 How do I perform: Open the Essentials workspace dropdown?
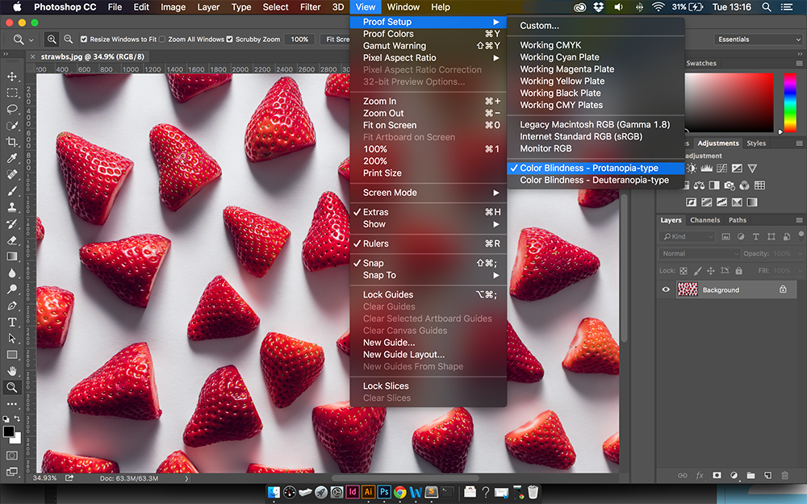click(758, 39)
